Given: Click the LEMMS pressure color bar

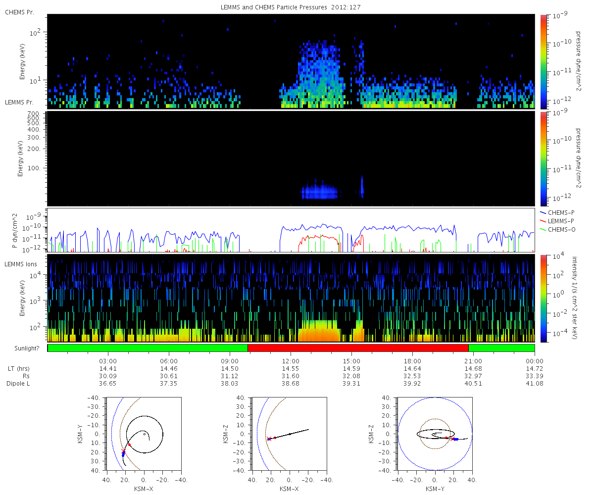Looking at the screenshot, I should click(x=543, y=158).
